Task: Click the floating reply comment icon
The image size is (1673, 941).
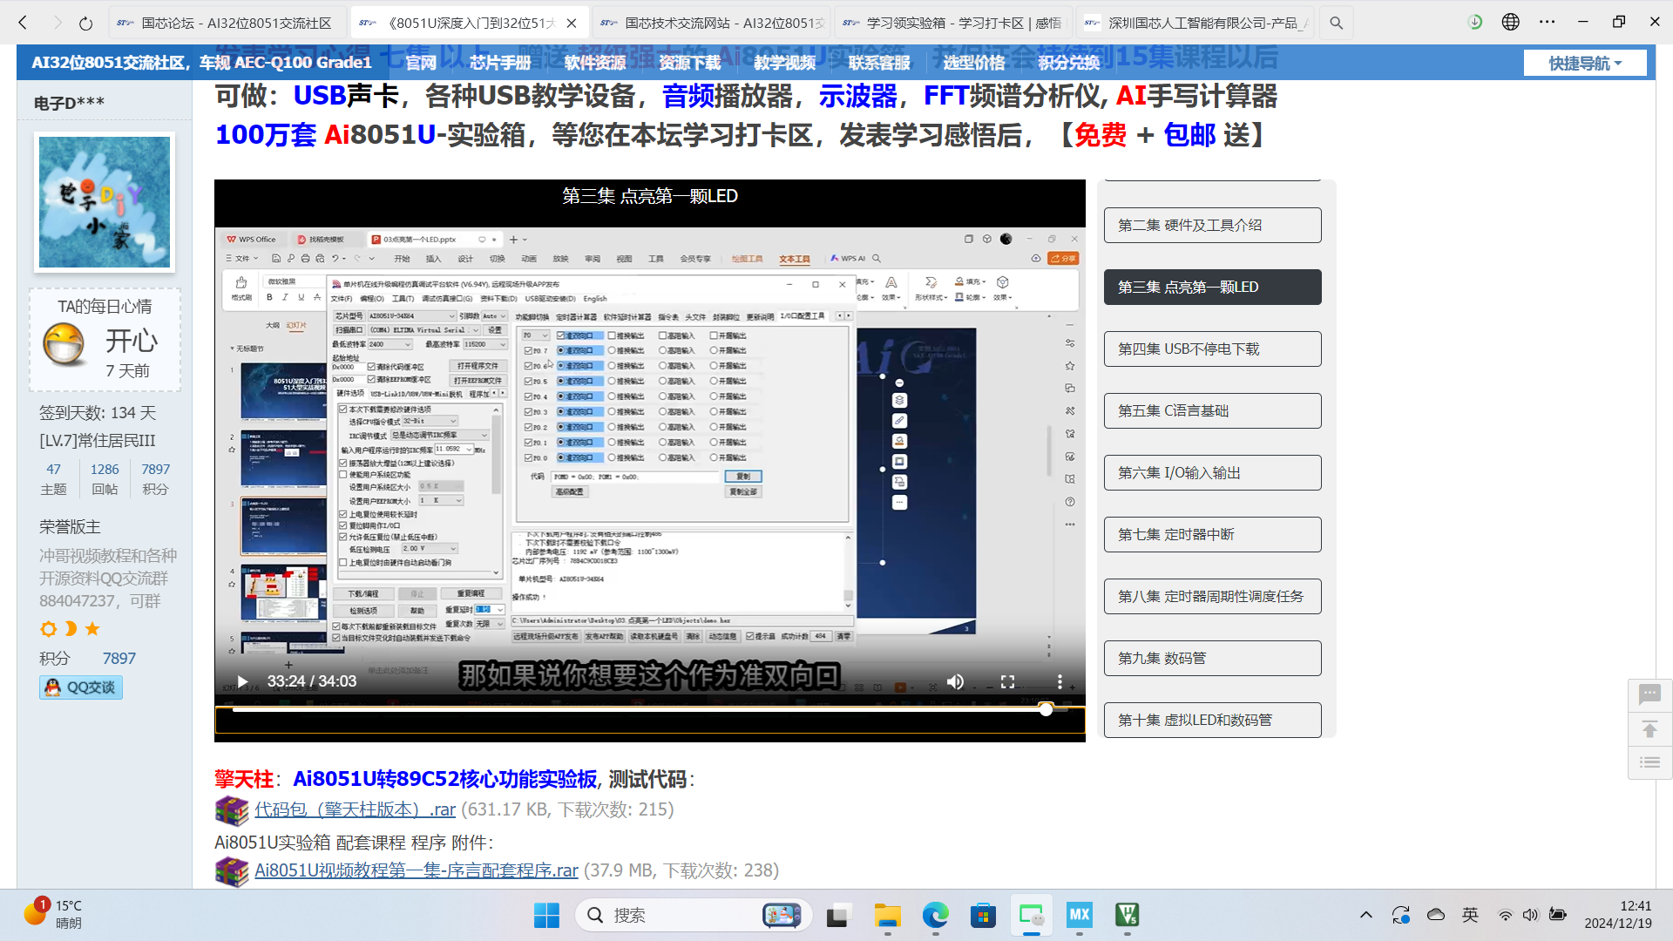Action: pyautogui.click(x=1649, y=694)
